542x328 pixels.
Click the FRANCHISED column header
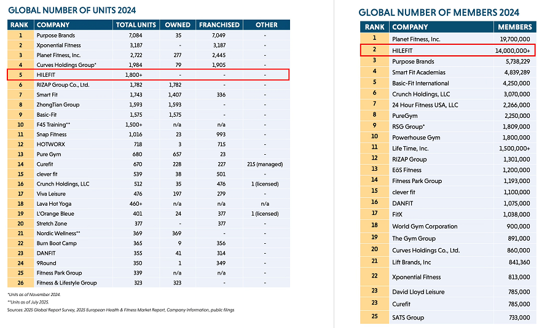pyautogui.click(x=219, y=25)
